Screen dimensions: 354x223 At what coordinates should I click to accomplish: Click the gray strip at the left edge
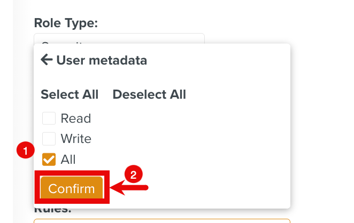click(x=6, y=107)
